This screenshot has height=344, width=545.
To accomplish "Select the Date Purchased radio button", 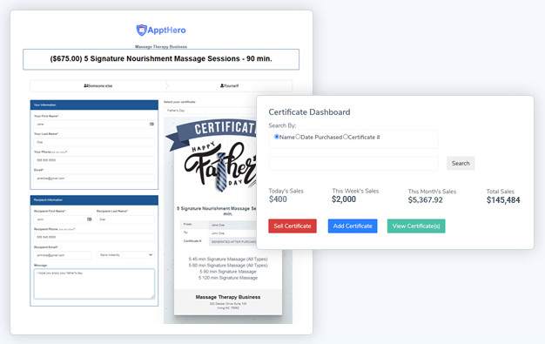I will 298,137.
